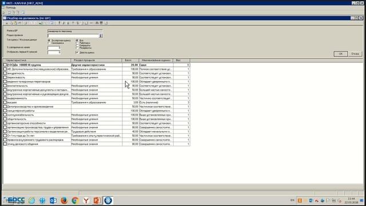Viewport: 366px width, 206px height.
Task: Click the Отмена button
Action: [x=355, y=54]
